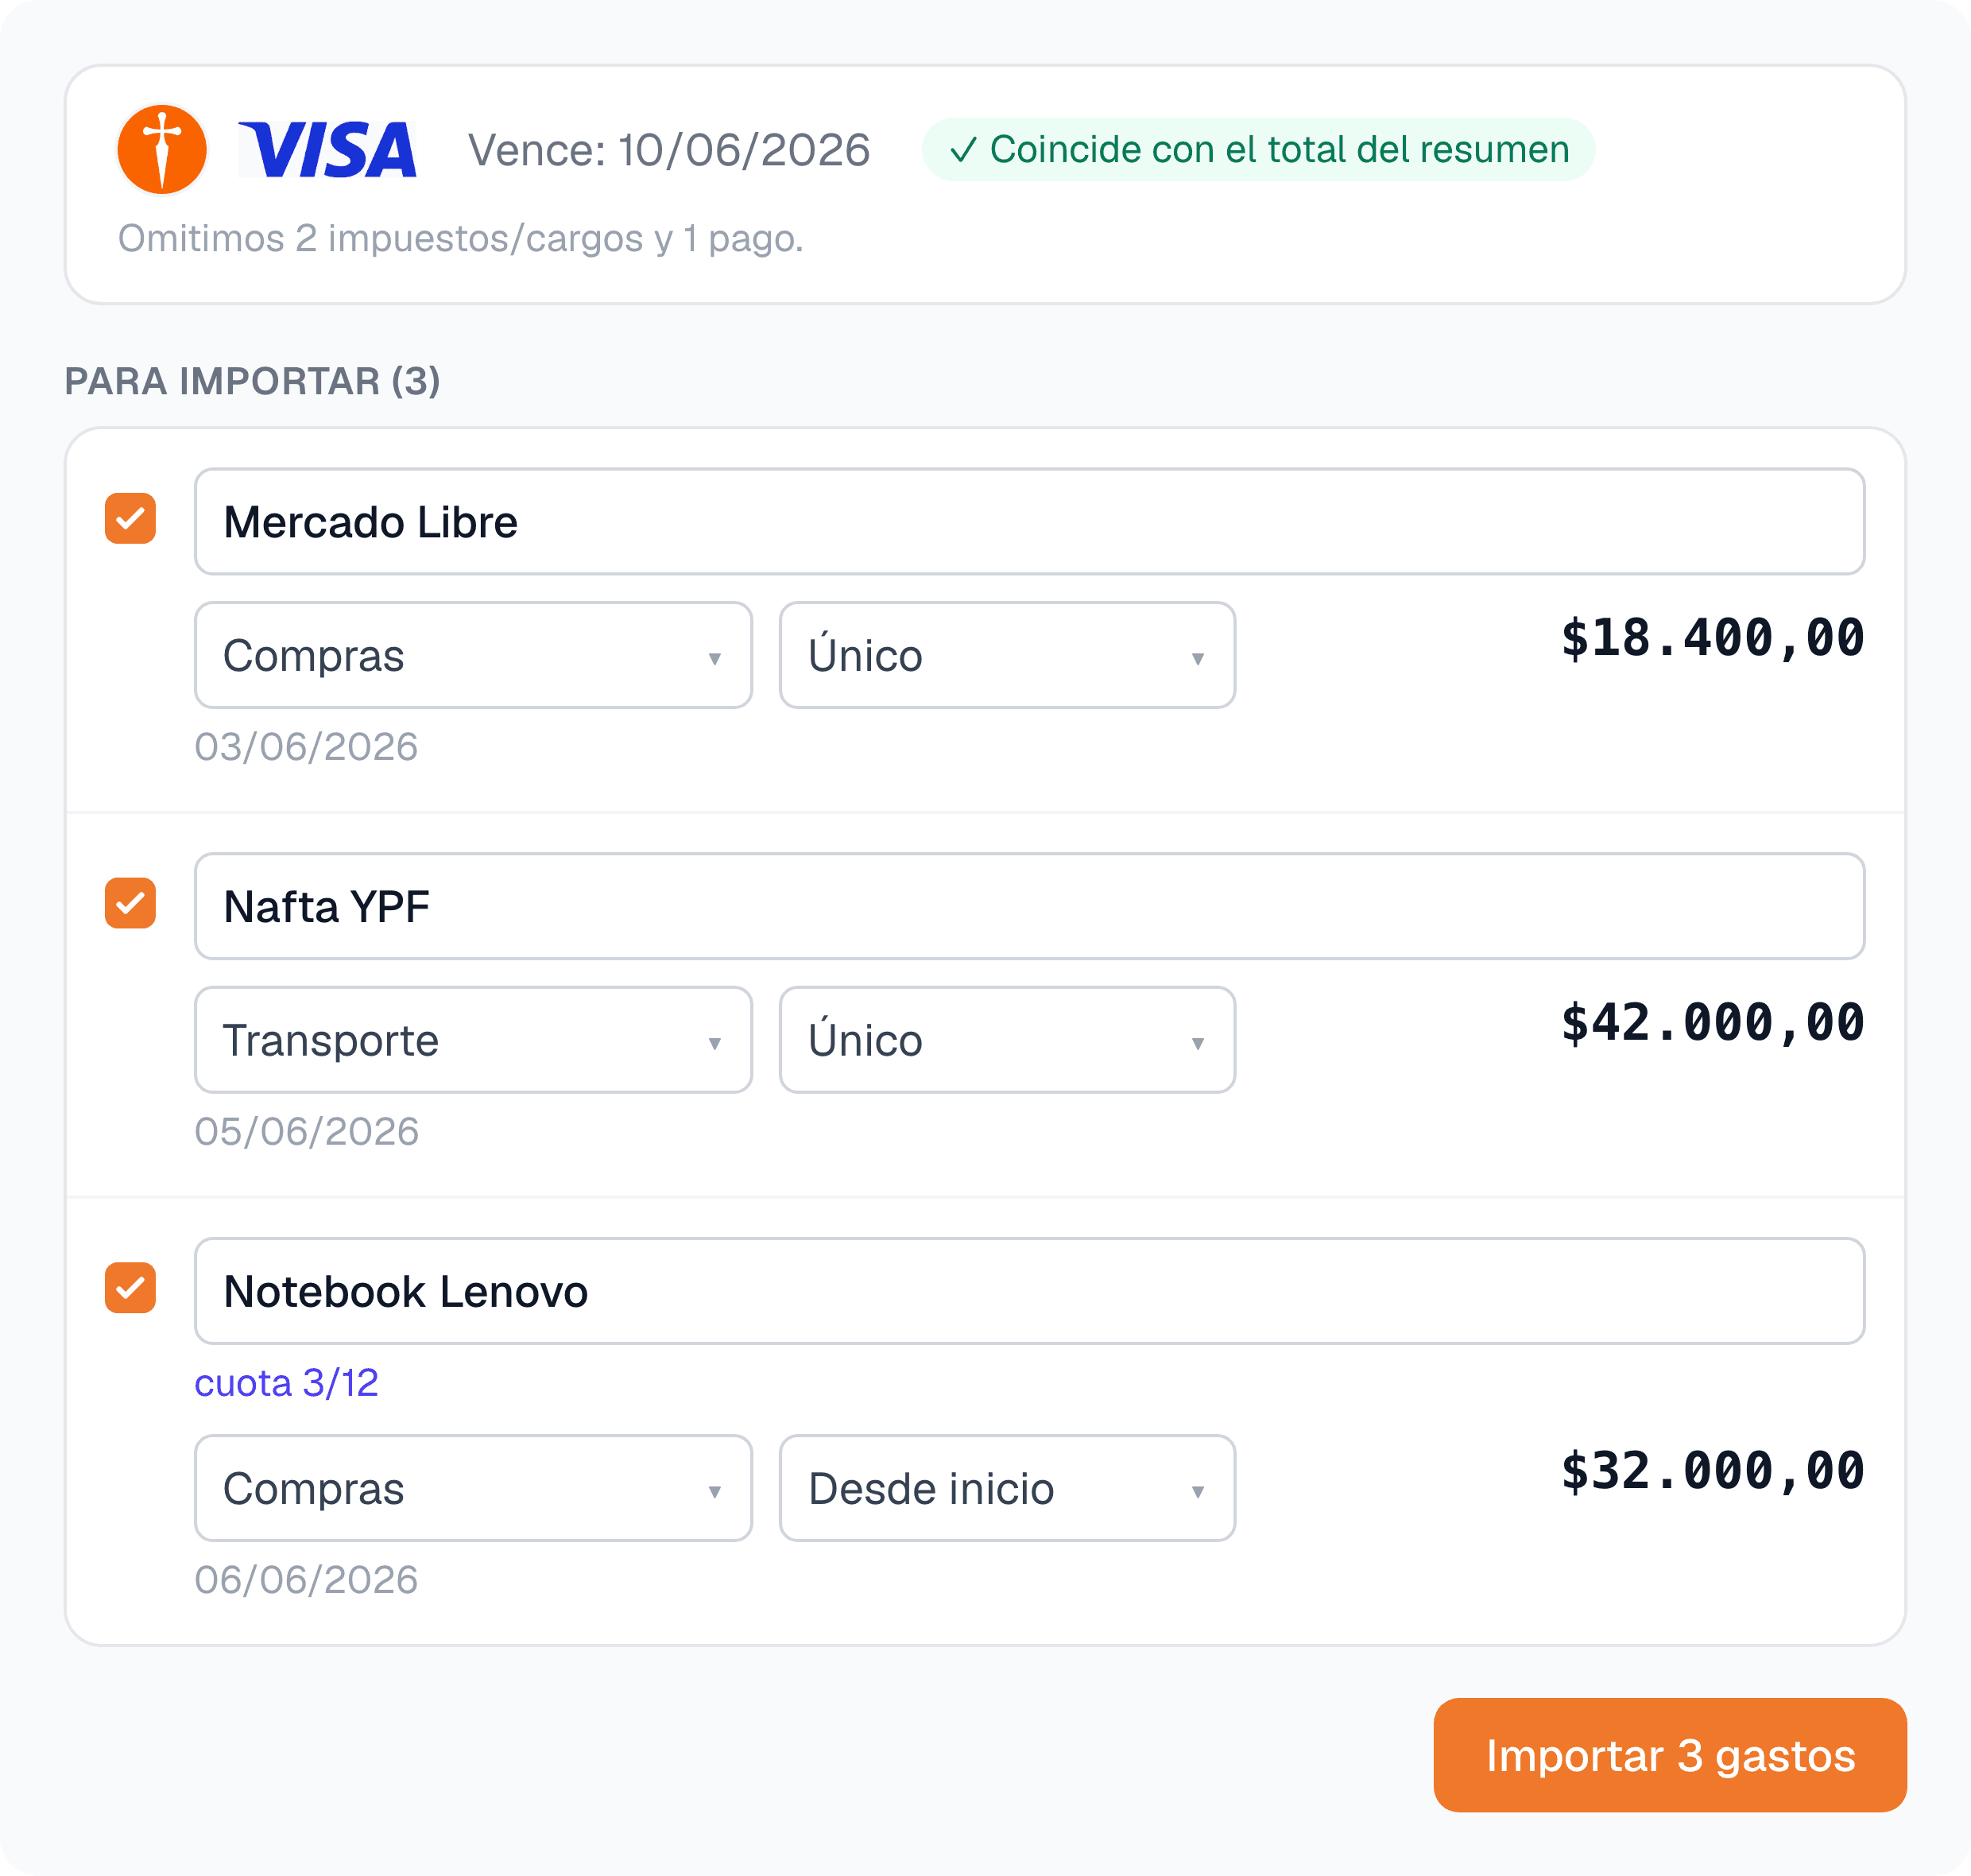Click the Coincide con el total del resumen badge

1258,150
